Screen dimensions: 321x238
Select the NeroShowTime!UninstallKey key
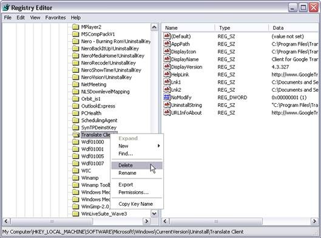(x=111, y=70)
